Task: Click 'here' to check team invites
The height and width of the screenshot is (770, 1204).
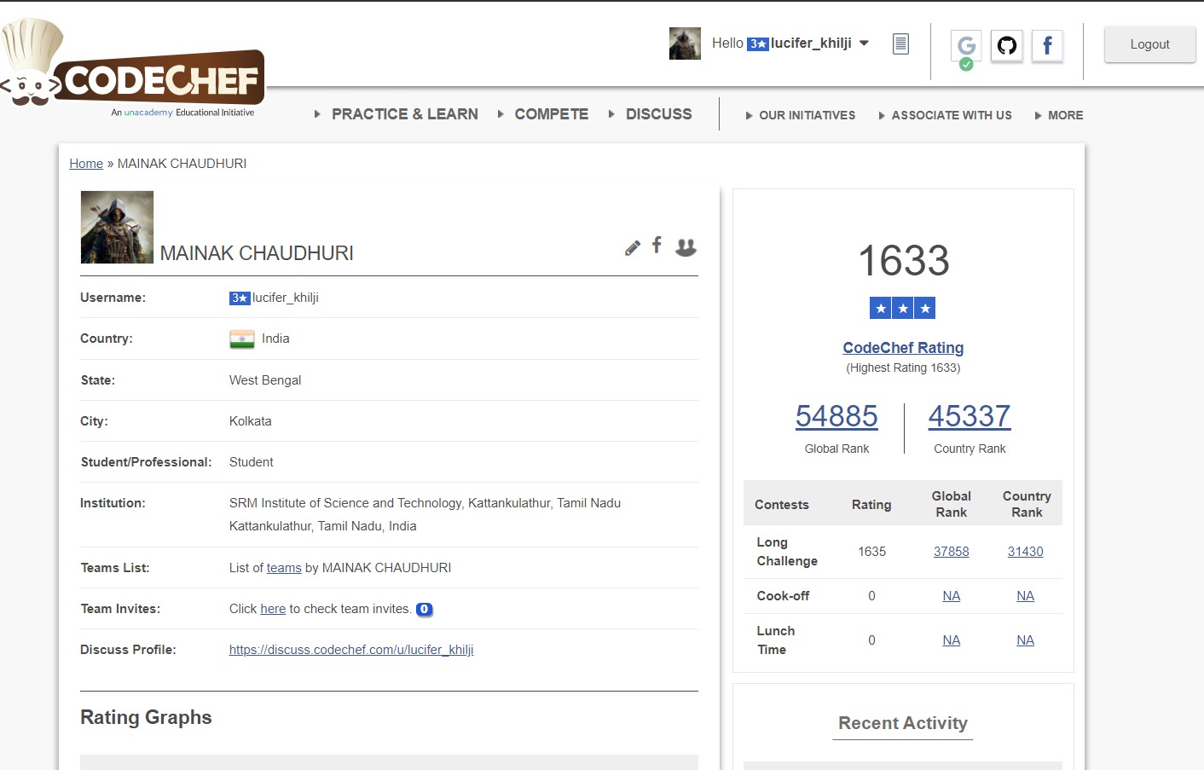Action: (273, 609)
